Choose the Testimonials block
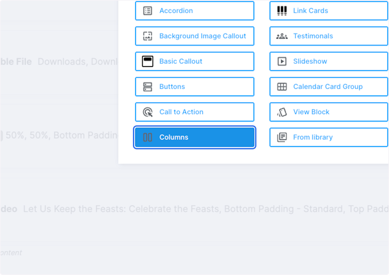This screenshot has height=275, width=389. 328,36
